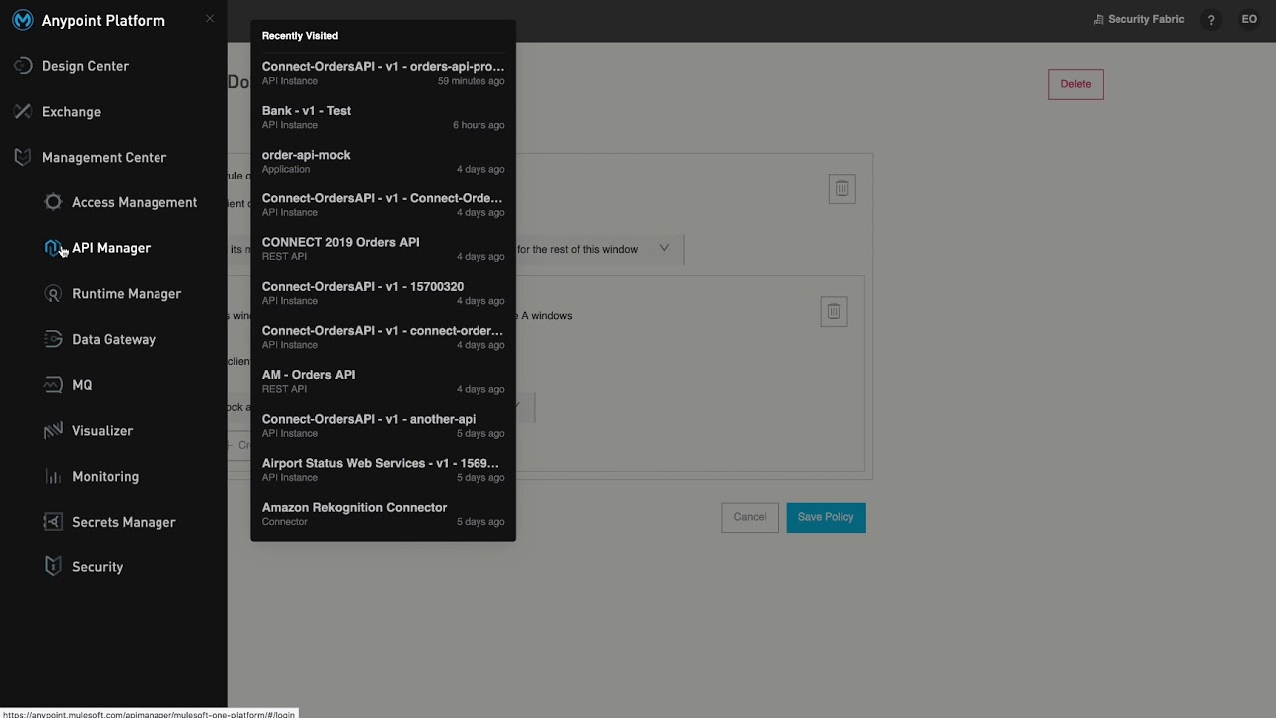Click the red Delete button
1276x718 pixels.
tap(1076, 84)
